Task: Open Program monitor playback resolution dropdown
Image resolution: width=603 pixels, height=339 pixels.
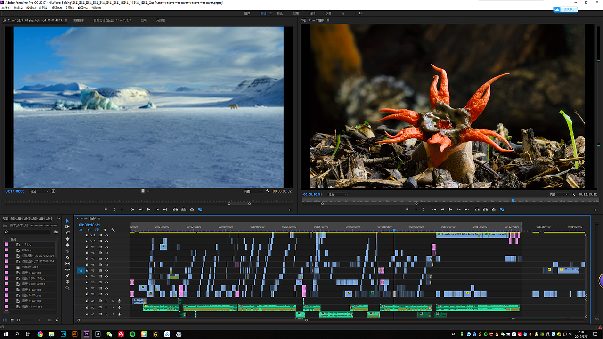Action: 559,194
